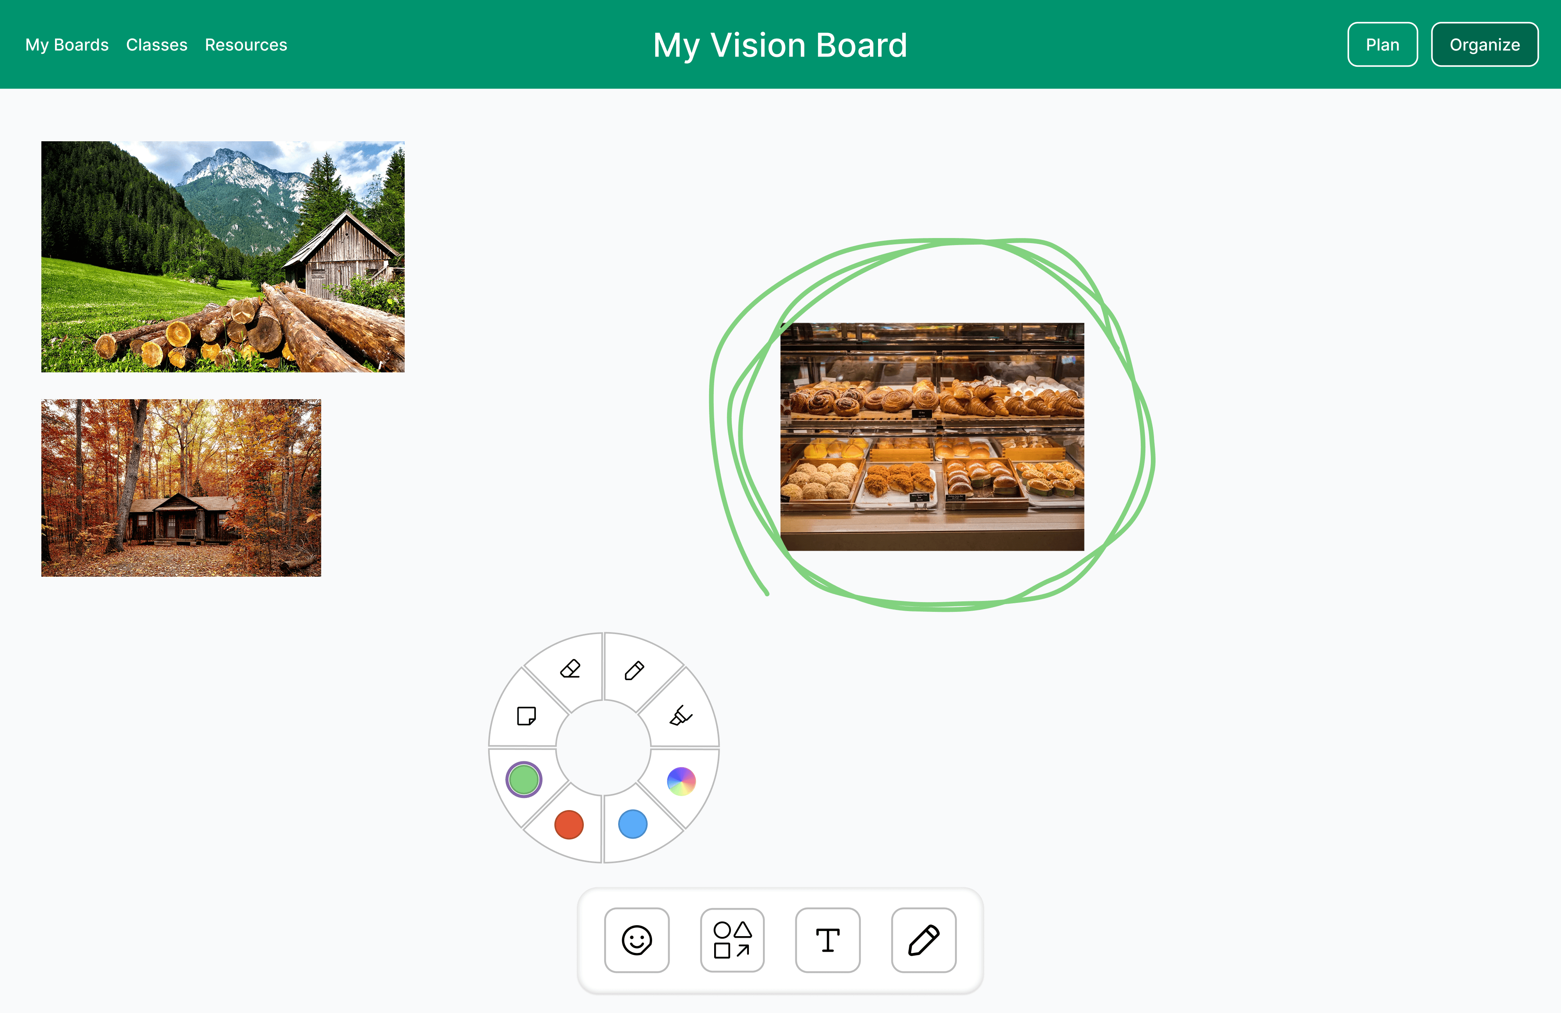Image resolution: width=1561 pixels, height=1013 pixels.
Task: Select the eraser tool in radial menu
Action: point(570,669)
